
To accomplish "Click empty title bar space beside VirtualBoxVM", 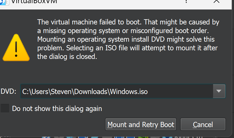I will [x=119, y=2].
